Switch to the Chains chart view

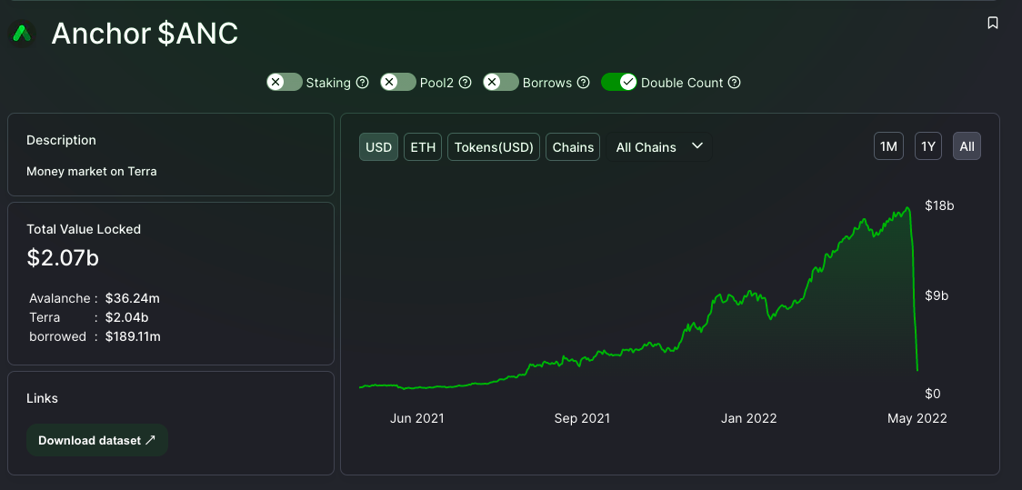(x=573, y=146)
